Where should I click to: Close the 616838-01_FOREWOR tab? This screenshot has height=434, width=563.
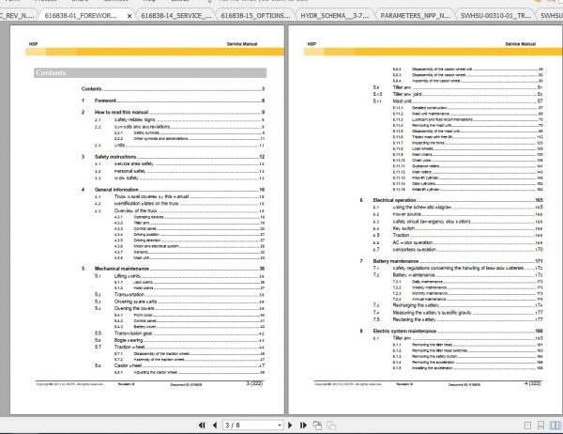[x=129, y=16]
